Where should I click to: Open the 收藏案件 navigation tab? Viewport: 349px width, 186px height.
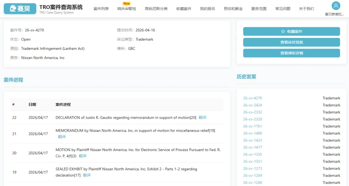(x=184, y=9)
